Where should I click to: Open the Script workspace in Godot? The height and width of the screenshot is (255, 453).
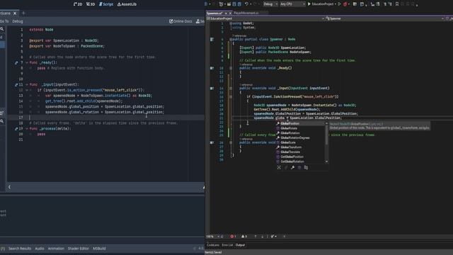click(x=106, y=4)
